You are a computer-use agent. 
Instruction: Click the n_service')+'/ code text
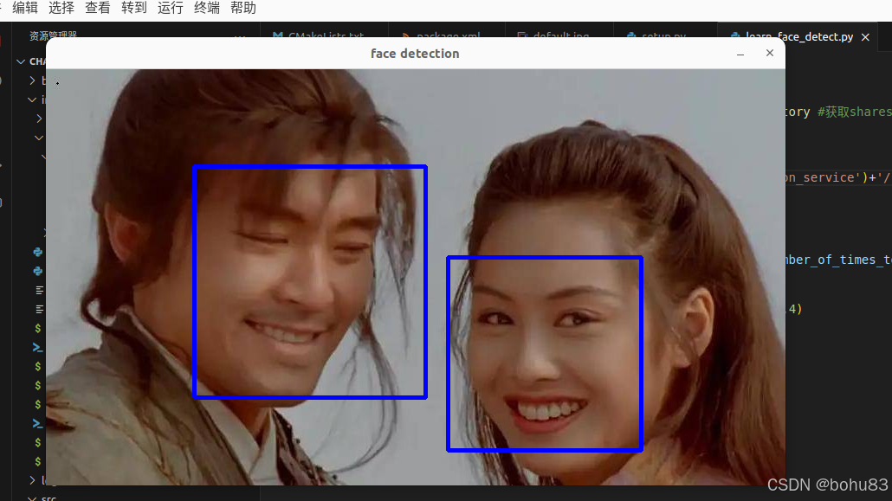click(838, 177)
